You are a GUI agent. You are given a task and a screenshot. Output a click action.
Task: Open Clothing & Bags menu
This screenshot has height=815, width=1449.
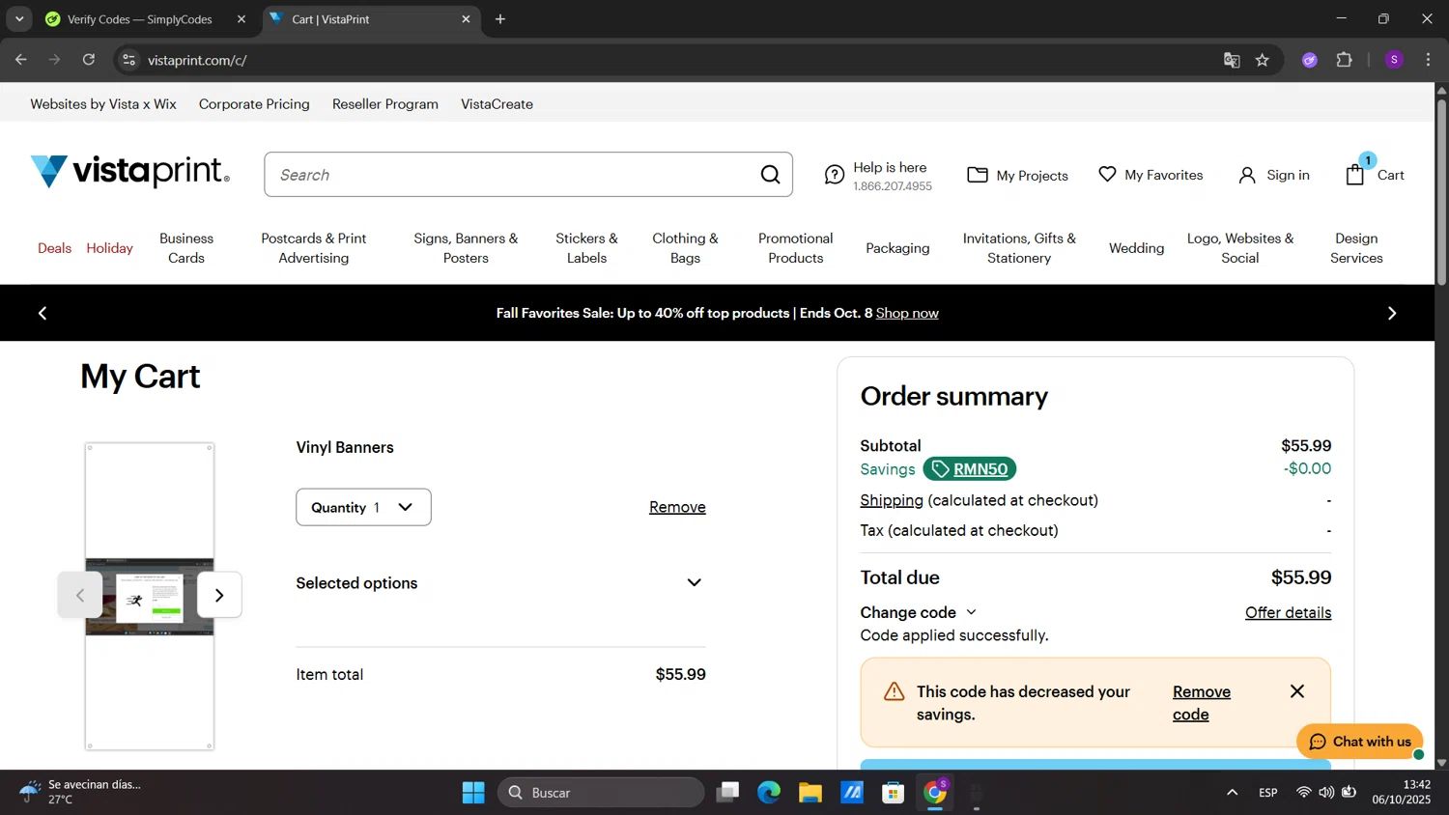click(685, 248)
